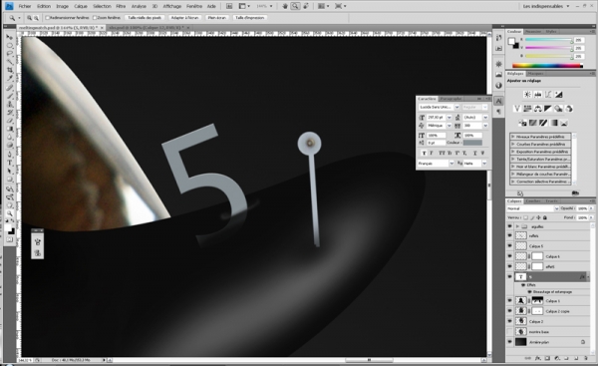This screenshot has width=598, height=366.
Task: Add a Gradient Map adjustment icon
Action: pos(553,123)
